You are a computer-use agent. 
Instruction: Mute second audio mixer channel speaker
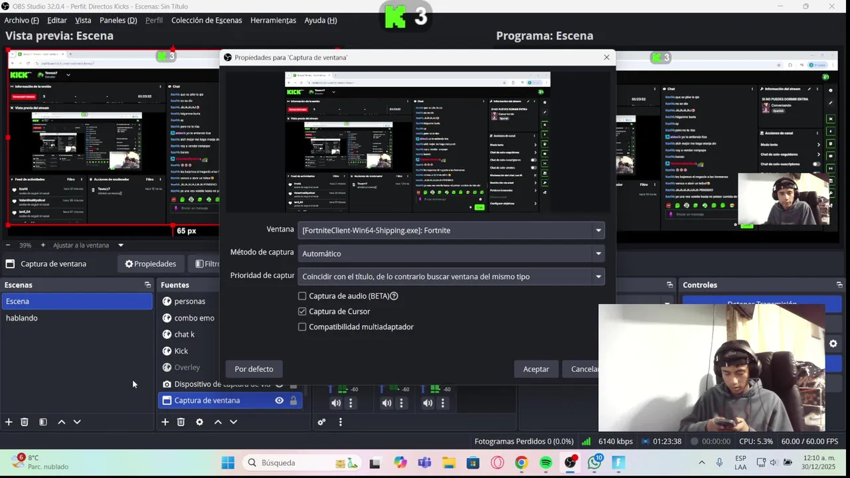pos(386,403)
